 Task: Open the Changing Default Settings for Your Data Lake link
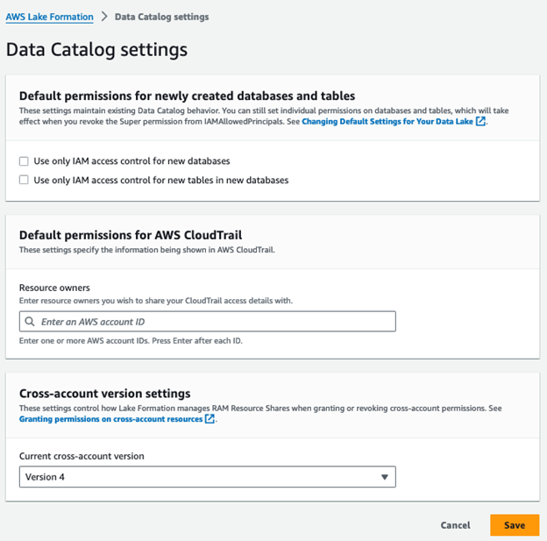(387, 122)
